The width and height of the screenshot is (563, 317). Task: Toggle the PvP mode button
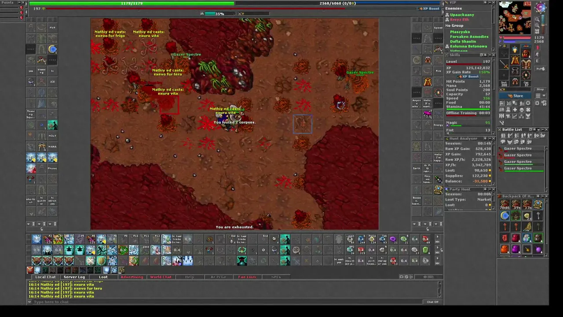tap(540, 69)
